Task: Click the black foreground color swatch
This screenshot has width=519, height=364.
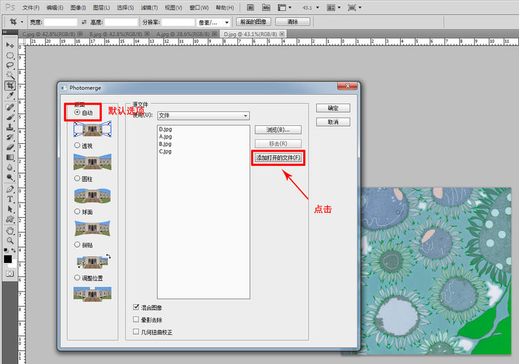Action: [x=8, y=259]
